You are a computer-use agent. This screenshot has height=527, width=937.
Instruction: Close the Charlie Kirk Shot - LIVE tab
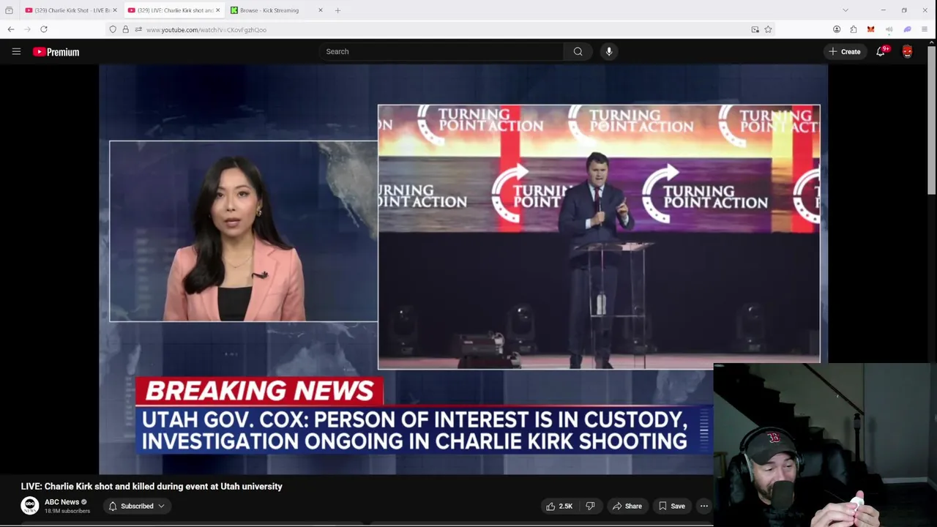[115, 10]
